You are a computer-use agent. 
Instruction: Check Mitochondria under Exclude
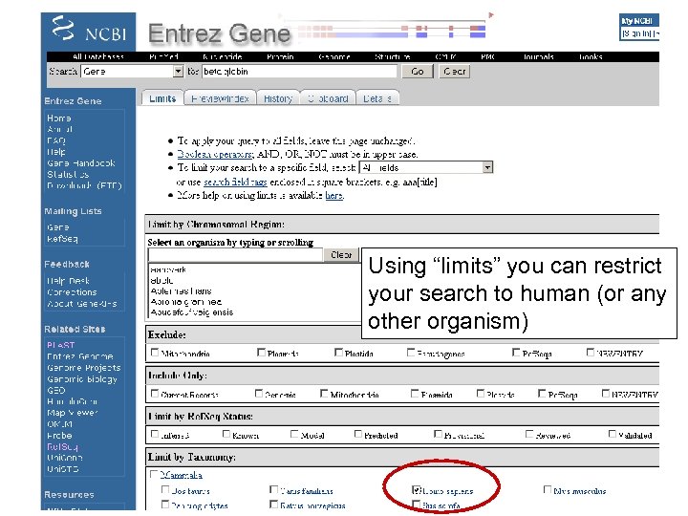pos(155,353)
